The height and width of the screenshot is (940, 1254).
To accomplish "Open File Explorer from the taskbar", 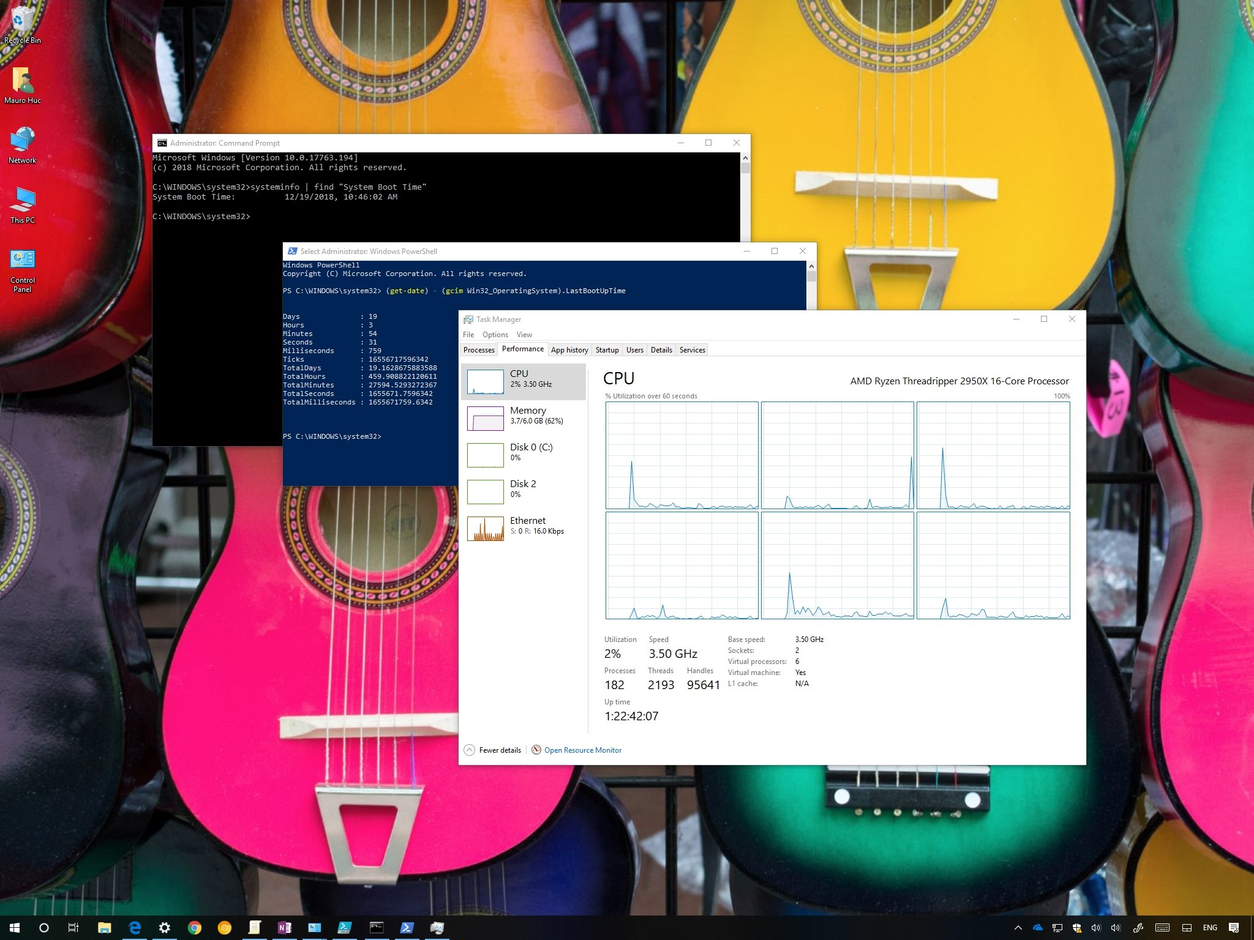I will (x=104, y=928).
